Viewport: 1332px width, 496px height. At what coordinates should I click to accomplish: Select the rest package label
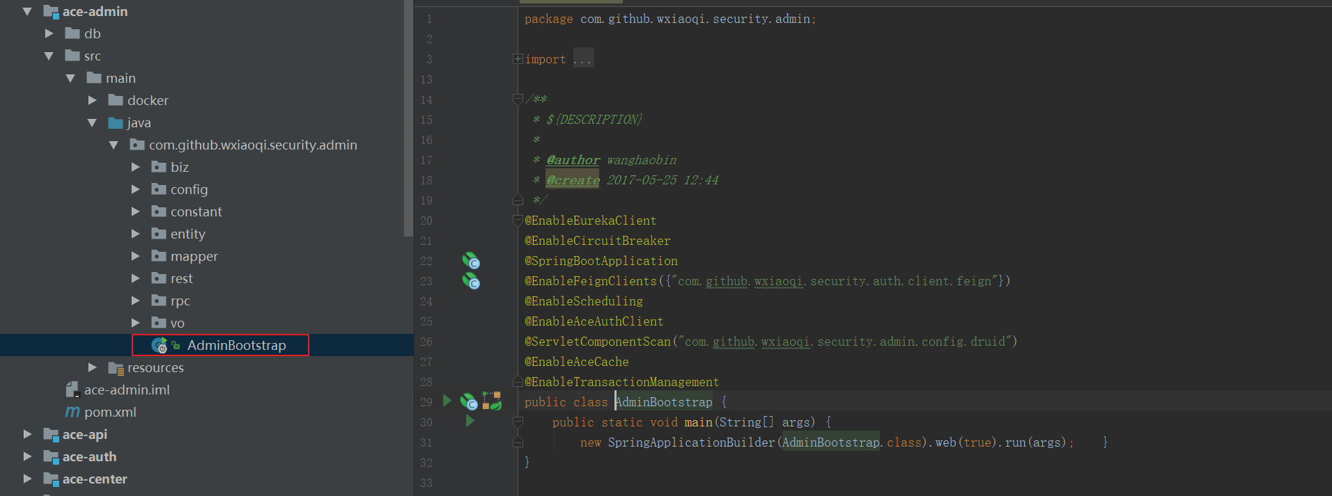[182, 278]
